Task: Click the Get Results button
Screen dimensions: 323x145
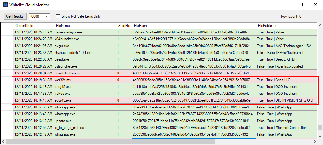Action: tap(15, 16)
